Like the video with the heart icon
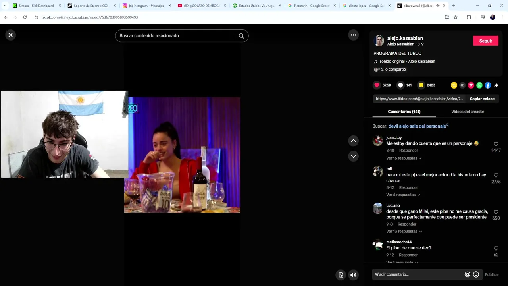508x286 pixels. tap(377, 85)
